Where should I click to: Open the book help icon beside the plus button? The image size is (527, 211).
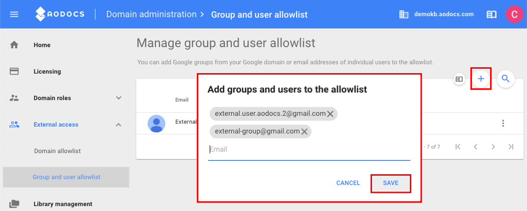(x=459, y=79)
